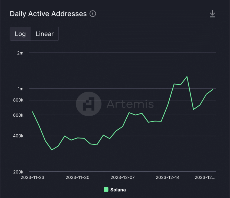Click the Artemis logo watermark icon
The width and height of the screenshot is (230, 198).
tap(88, 104)
